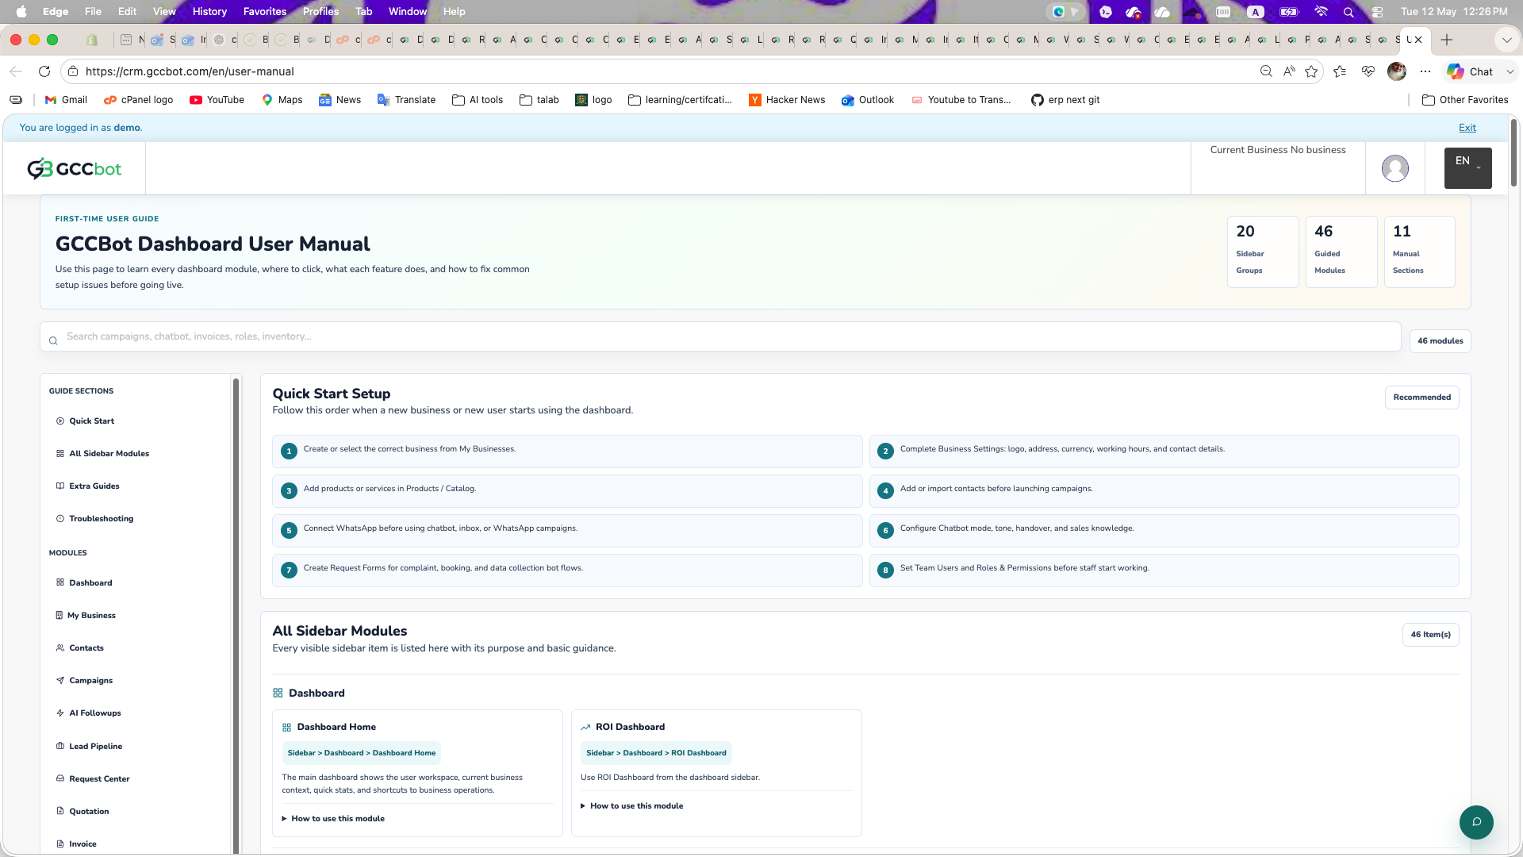Click the Contacts people icon
The image size is (1523, 857).
click(x=60, y=648)
